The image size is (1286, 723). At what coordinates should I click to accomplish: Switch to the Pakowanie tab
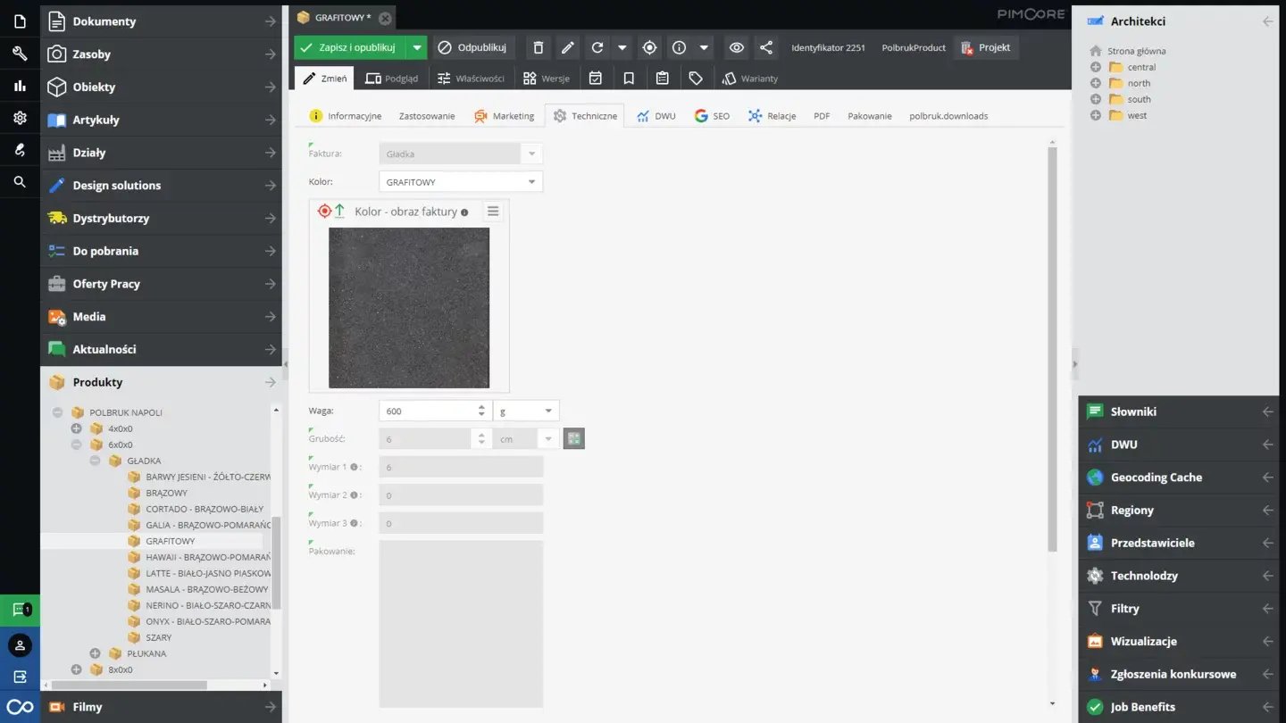tap(870, 116)
